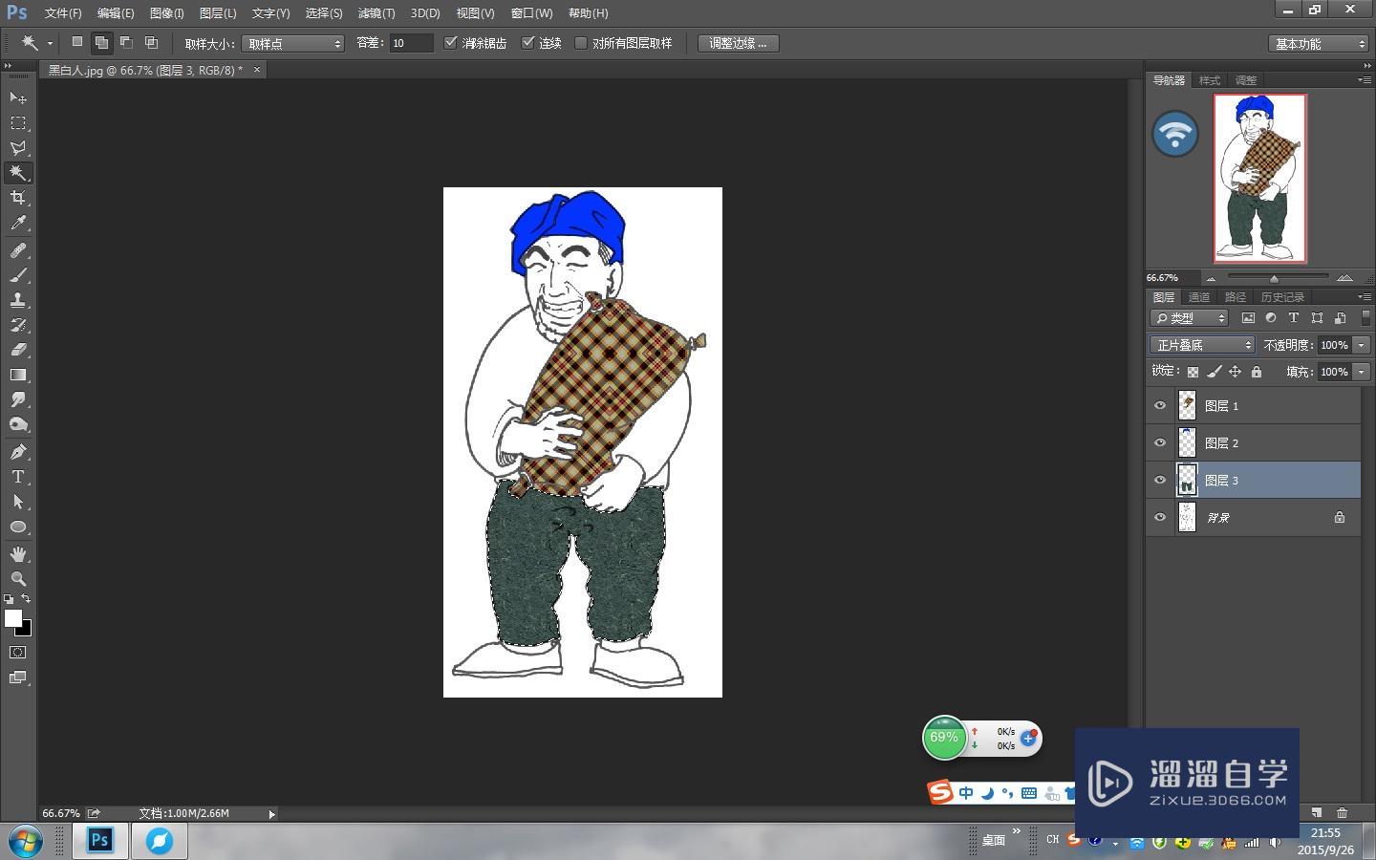Viewport: 1376px width, 860px height.
Task: Open the Layers panel options menu
Action: coord(1364,297)
